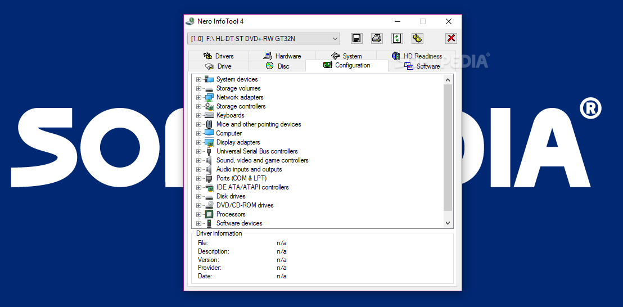Click the Sound controllers speaker icon

click(x=209, y=160)
